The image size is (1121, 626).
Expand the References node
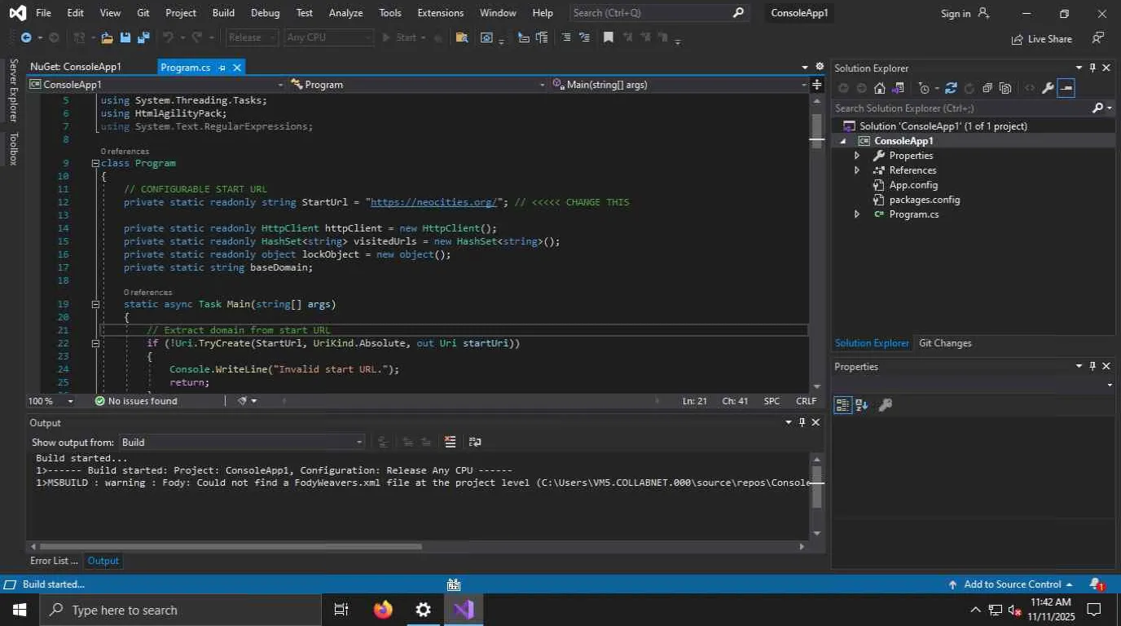856,170
